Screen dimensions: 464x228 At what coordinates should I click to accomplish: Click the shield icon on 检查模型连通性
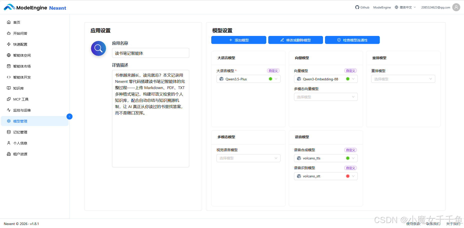[x=339, y=40]
